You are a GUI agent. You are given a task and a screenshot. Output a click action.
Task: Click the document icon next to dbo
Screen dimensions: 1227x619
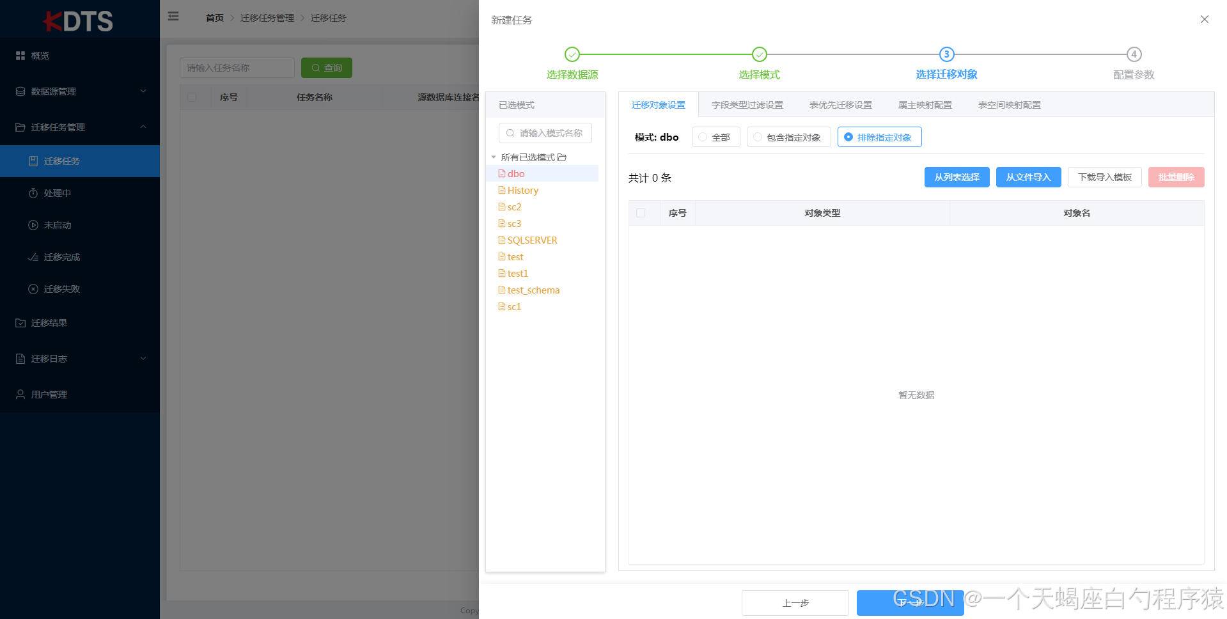502,173
